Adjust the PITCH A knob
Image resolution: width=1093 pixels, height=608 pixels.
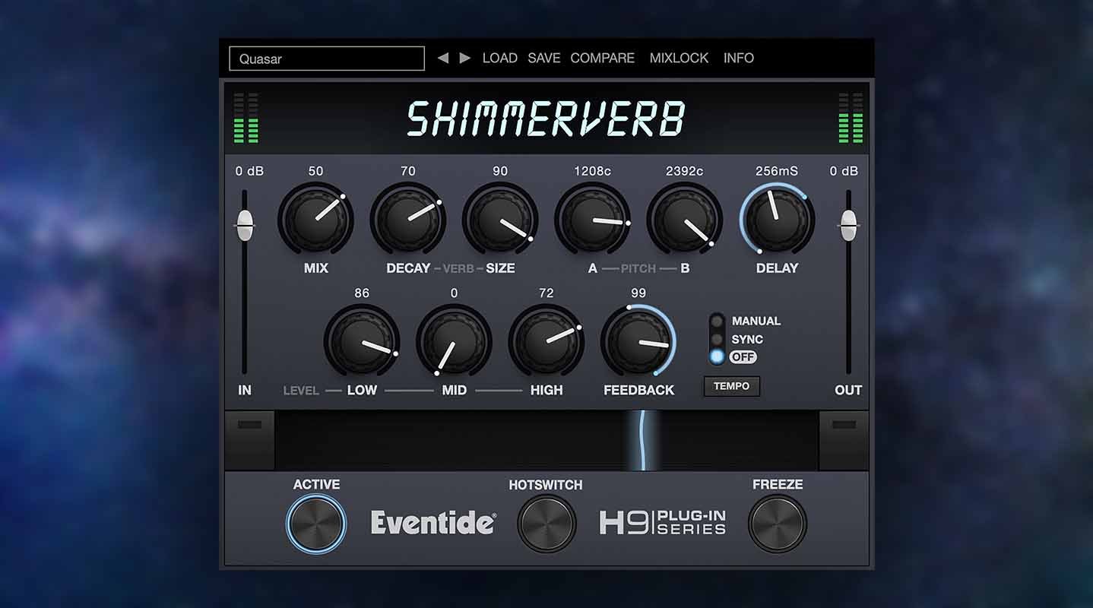click(594, 219)
